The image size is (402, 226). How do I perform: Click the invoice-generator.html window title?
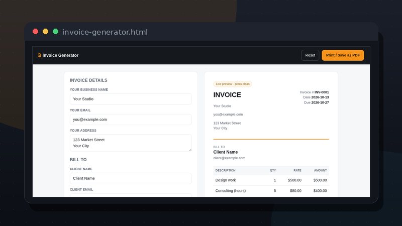click(x=105, y=32)
